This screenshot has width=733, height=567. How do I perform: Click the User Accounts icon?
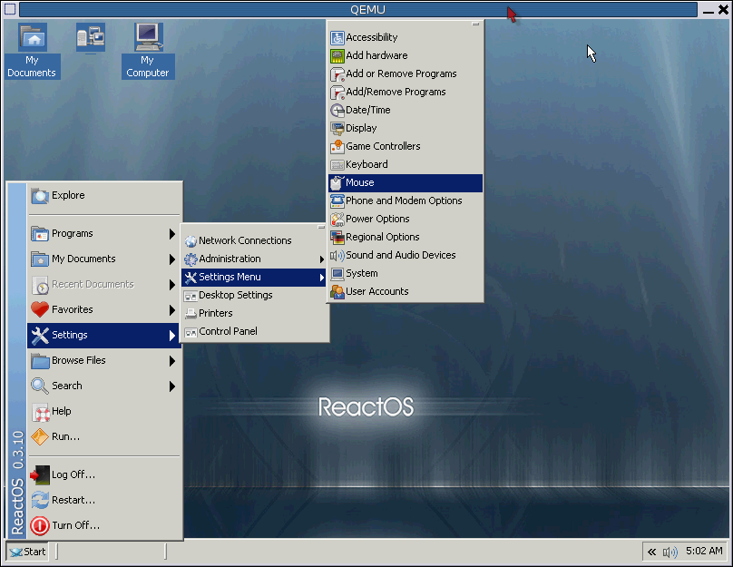[x=337, y=292]
